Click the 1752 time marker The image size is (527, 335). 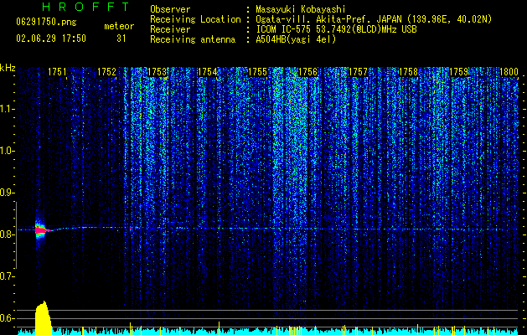coord(107,72)
